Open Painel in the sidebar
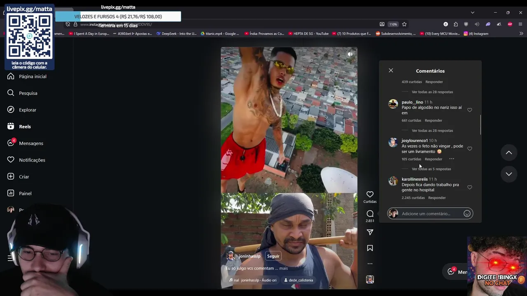 point(19,193)
